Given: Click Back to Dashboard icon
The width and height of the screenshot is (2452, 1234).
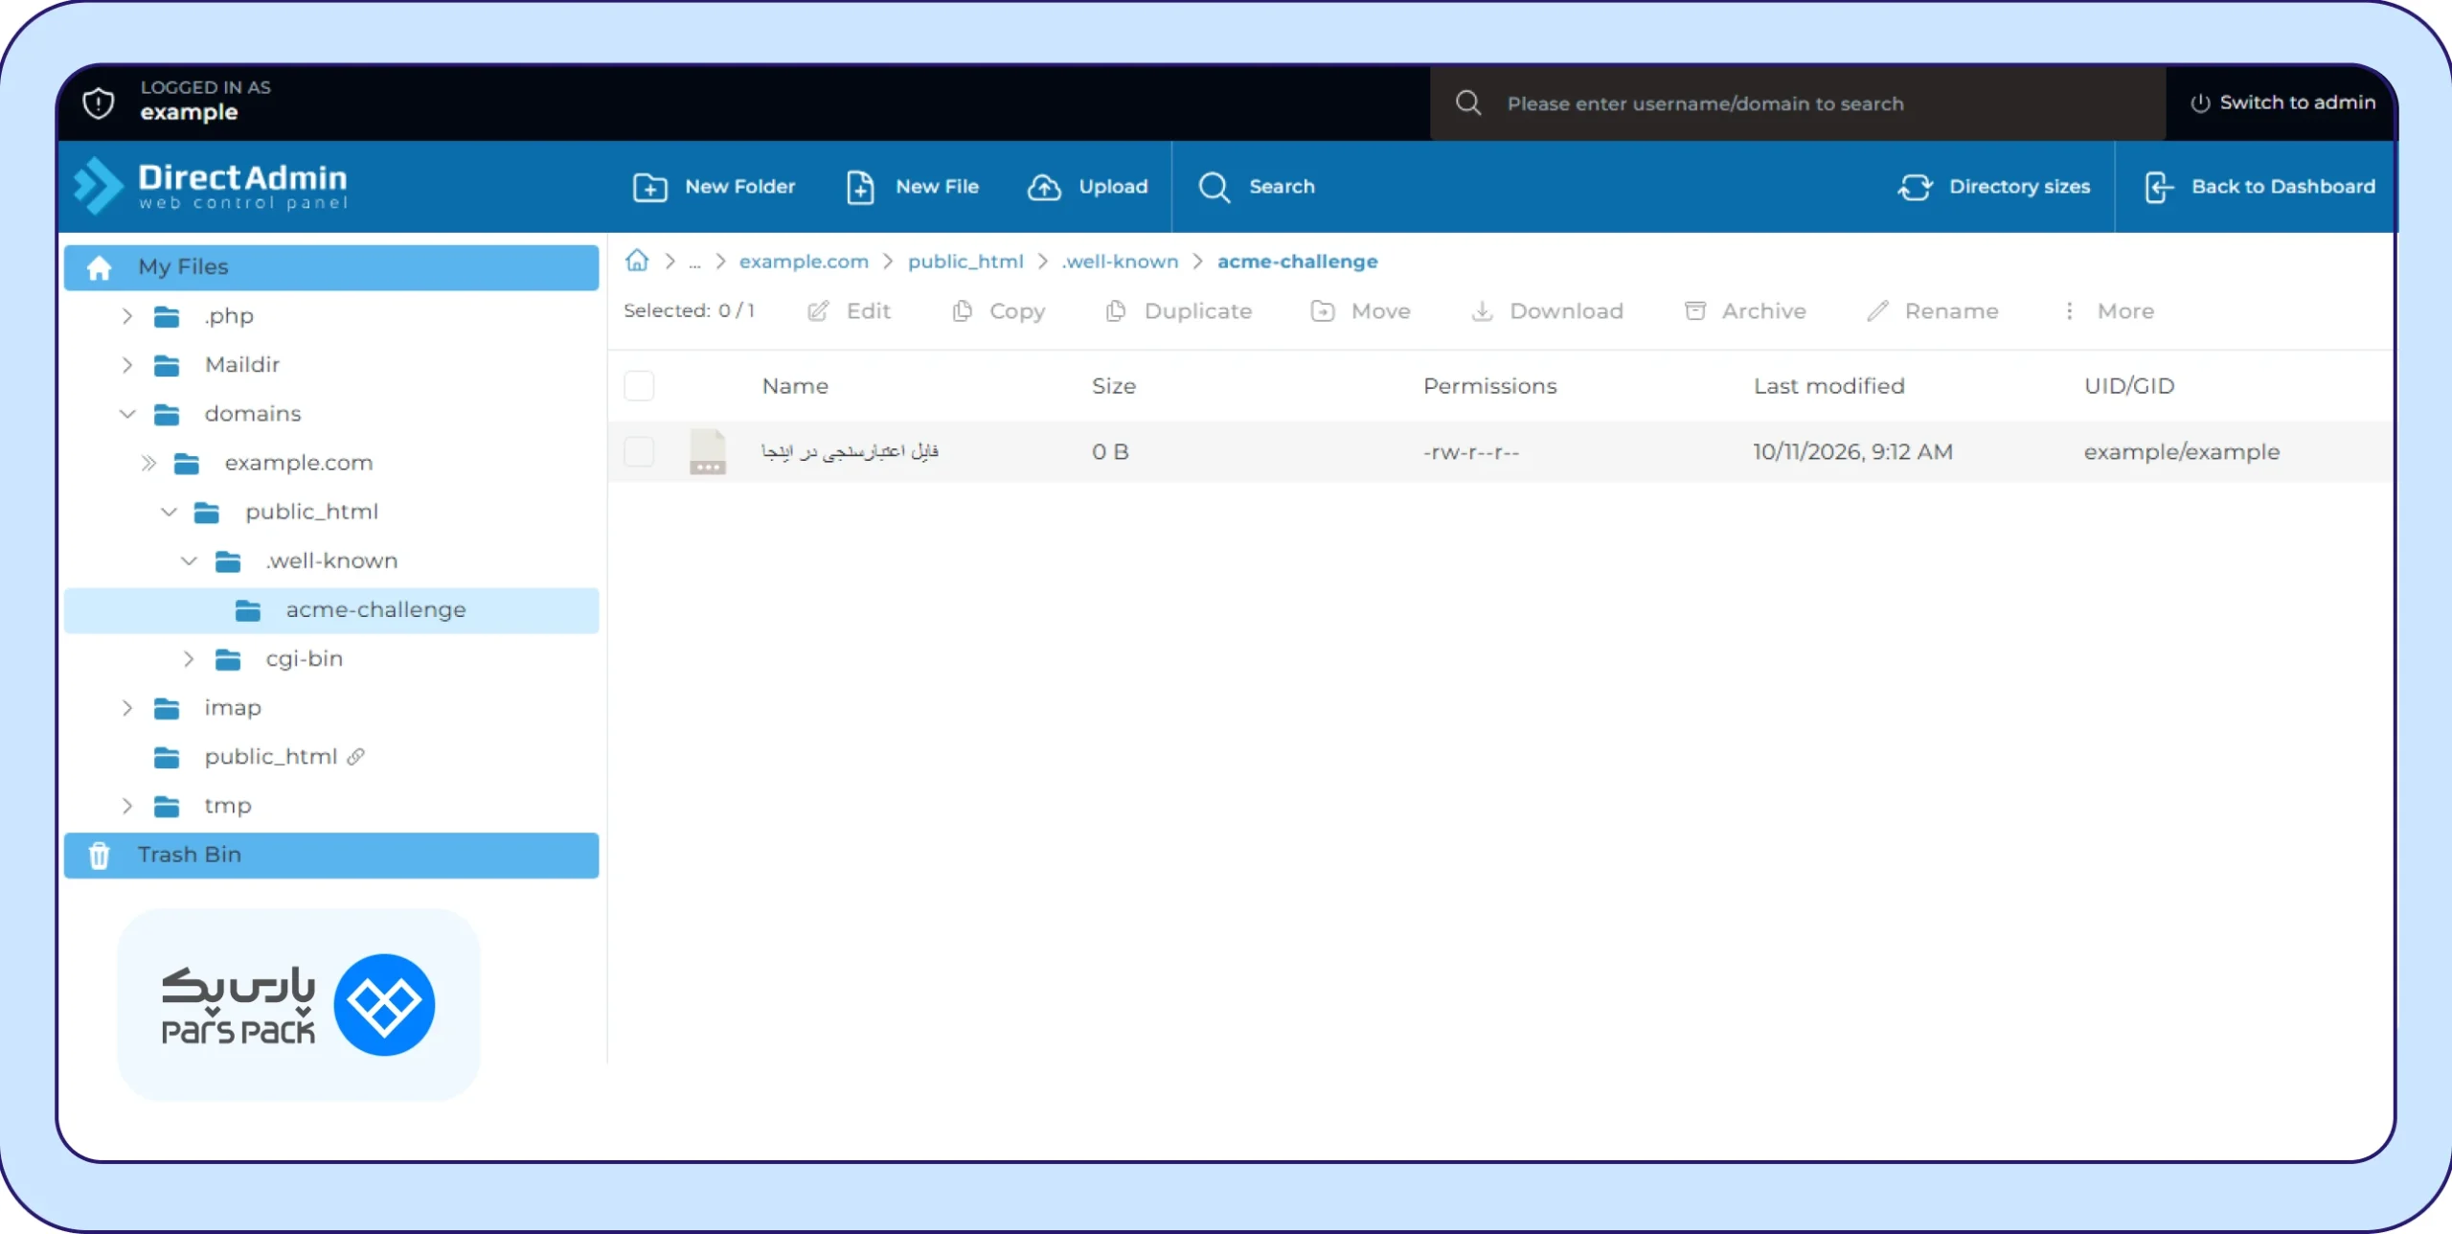Looking at the screenshot, I should (2158, 187).
